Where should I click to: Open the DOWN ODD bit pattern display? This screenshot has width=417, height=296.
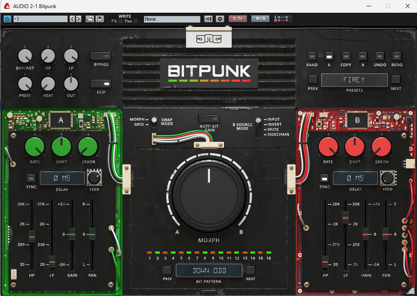(209, 271)
